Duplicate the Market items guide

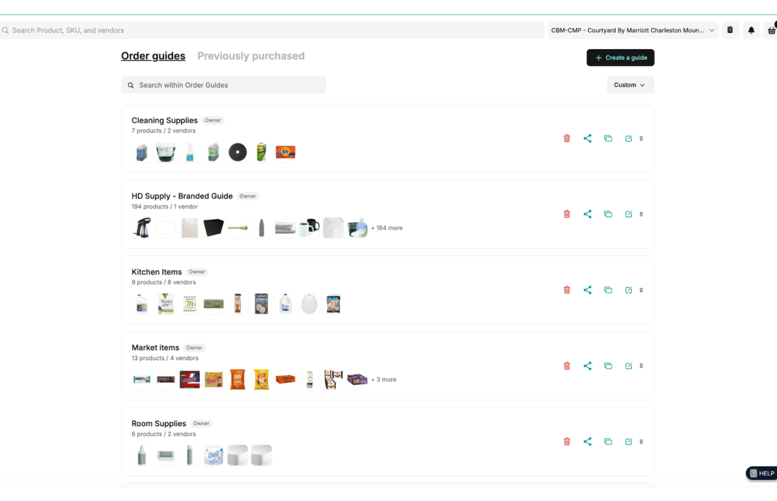[608, 366]
